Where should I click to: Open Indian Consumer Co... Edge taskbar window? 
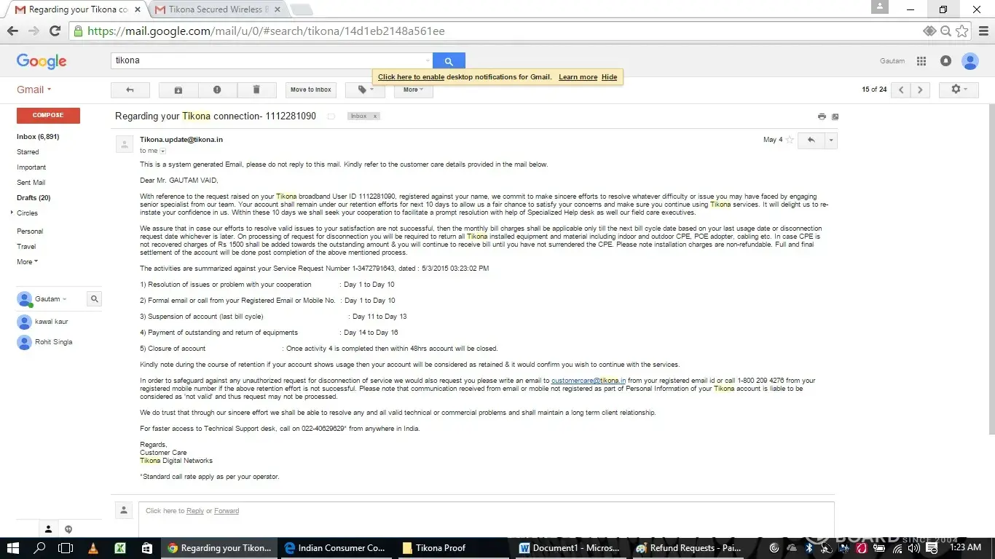(x=335, y=548)
